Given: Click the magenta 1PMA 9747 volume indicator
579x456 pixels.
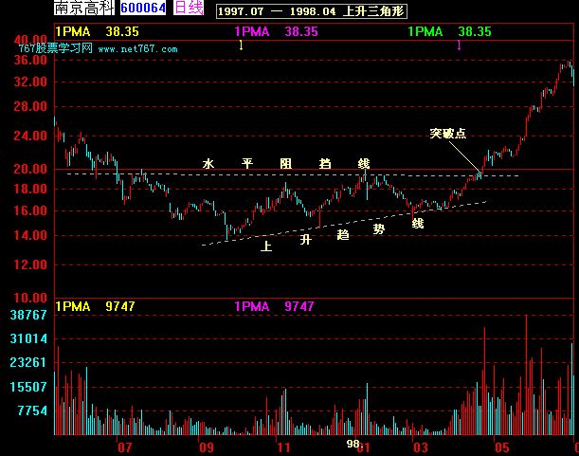Looking at the screenshot, I should coord(275,306).
